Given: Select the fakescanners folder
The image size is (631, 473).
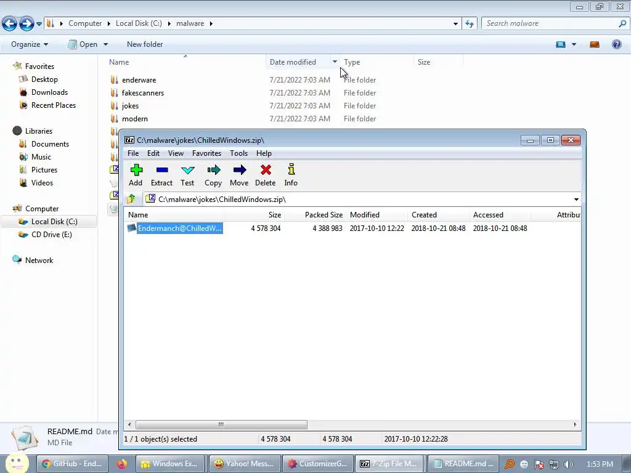Looking at the screenshot, I should click(143, 93).
